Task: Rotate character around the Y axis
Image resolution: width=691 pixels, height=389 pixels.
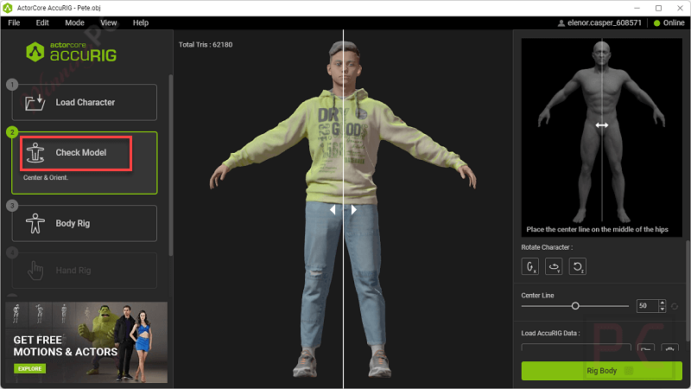Action: pyautogui.click(x=554, y=266)
